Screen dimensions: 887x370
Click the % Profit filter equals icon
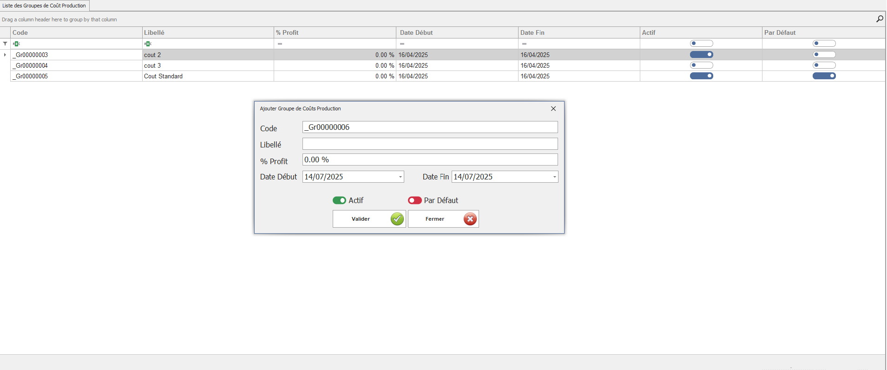tap(280, 44)
